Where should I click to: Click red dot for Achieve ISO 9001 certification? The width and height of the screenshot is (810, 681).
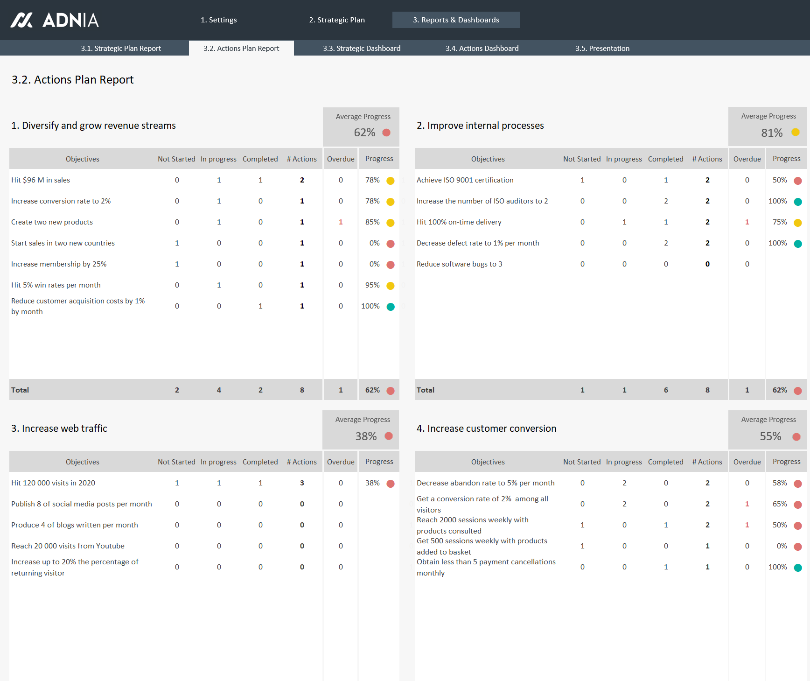click(798, 181)
